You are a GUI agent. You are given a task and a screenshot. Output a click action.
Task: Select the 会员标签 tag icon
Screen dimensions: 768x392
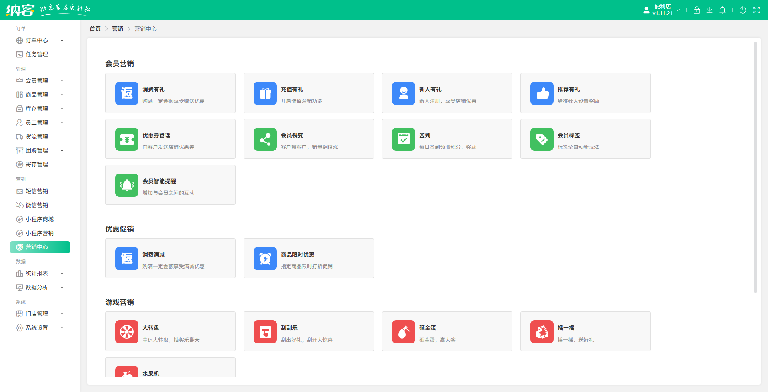pyautogui.click(x=542, y=139)
